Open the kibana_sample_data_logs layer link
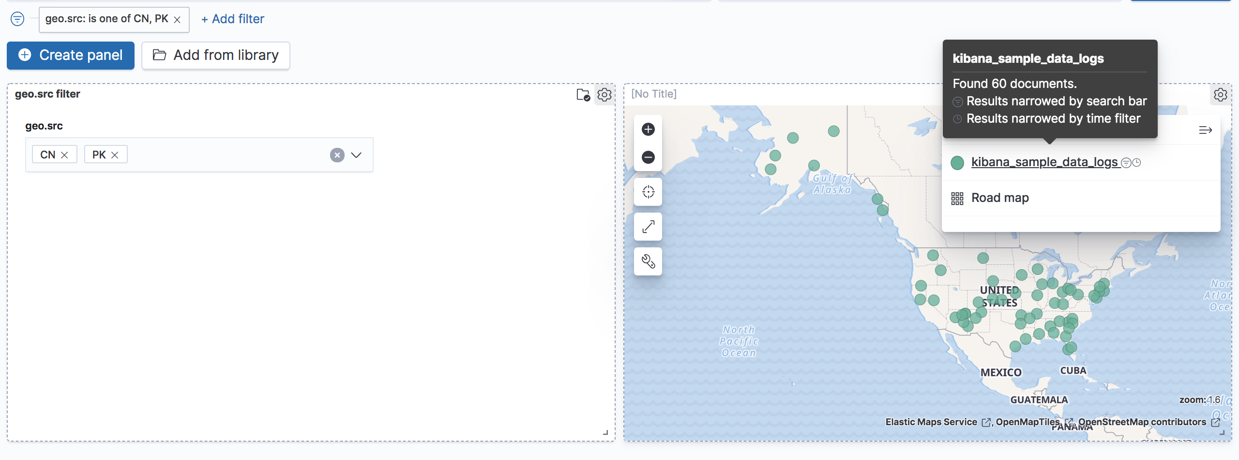Image resolution: width=1239 pixels, height=460 pixels. pyautogui.click(x=1044, y=162)
